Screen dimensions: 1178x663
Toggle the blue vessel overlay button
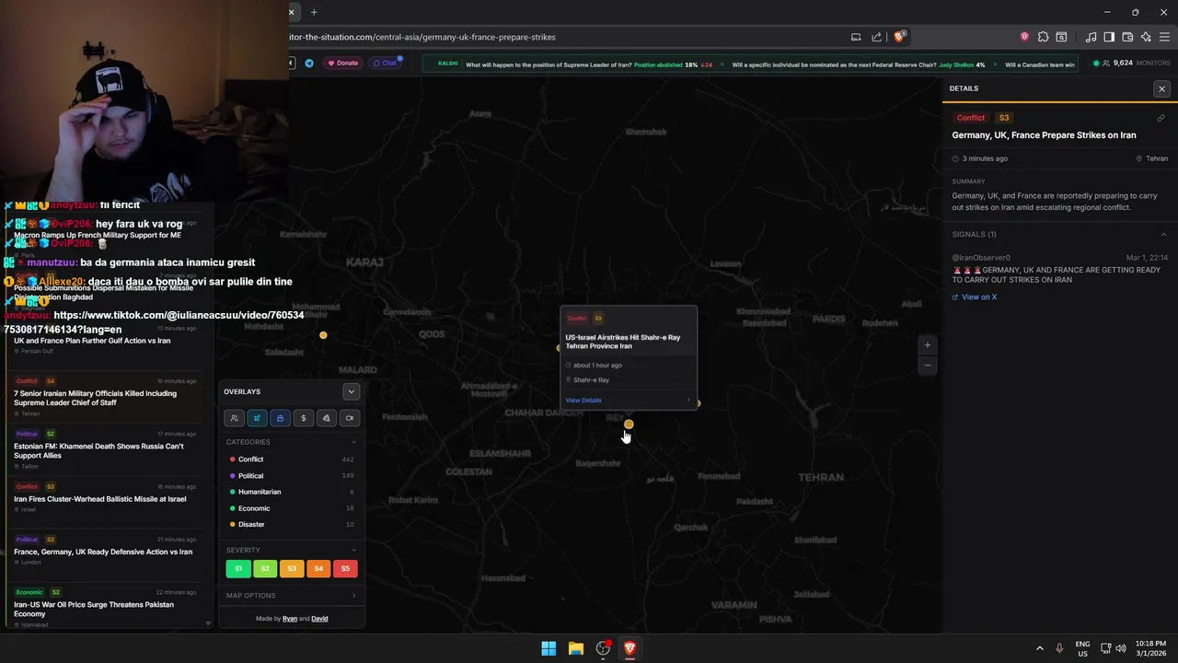click(x=280, y=418)
